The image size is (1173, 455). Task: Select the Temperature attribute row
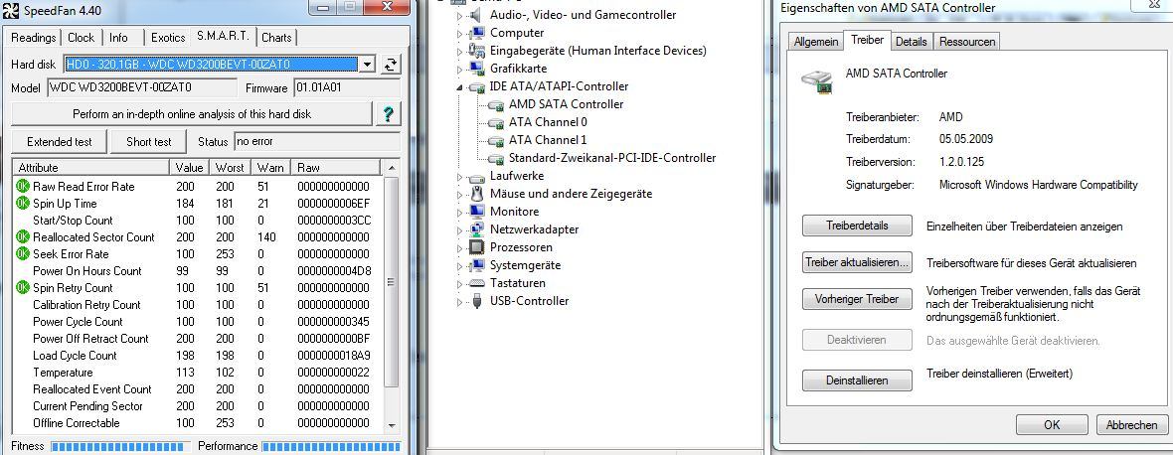[198, 373]
